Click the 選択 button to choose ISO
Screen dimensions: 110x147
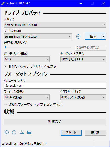93,36
